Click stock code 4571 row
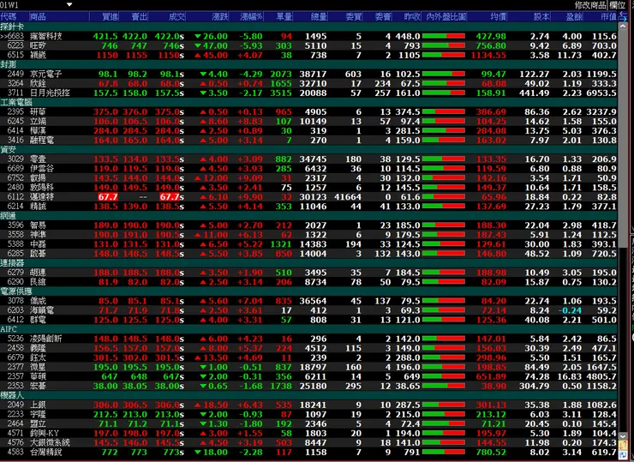The image size is (634, 462). pos(309,433)
